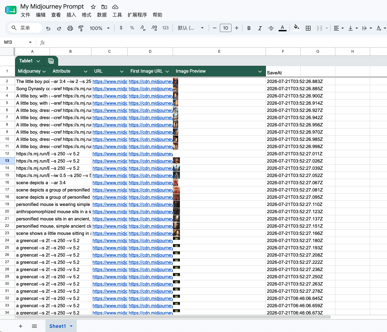Click the menu search box
This screenshot has width=387, height=332.
pos(25,28)
